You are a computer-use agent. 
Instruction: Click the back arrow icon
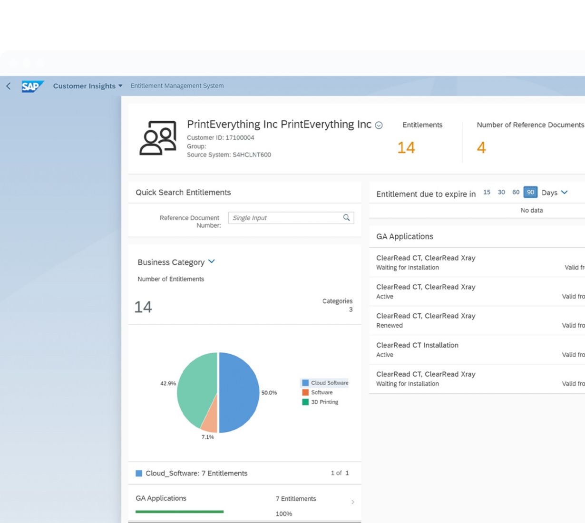coord(8,86)
